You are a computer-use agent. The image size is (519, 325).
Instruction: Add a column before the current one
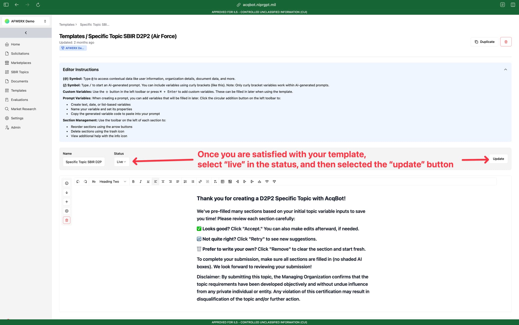[x=237, y=182]
